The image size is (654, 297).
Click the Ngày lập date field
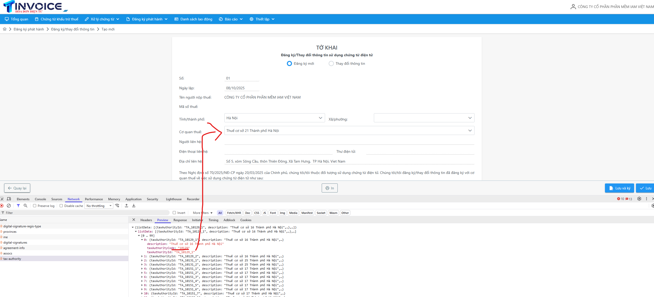pos(242,88)
